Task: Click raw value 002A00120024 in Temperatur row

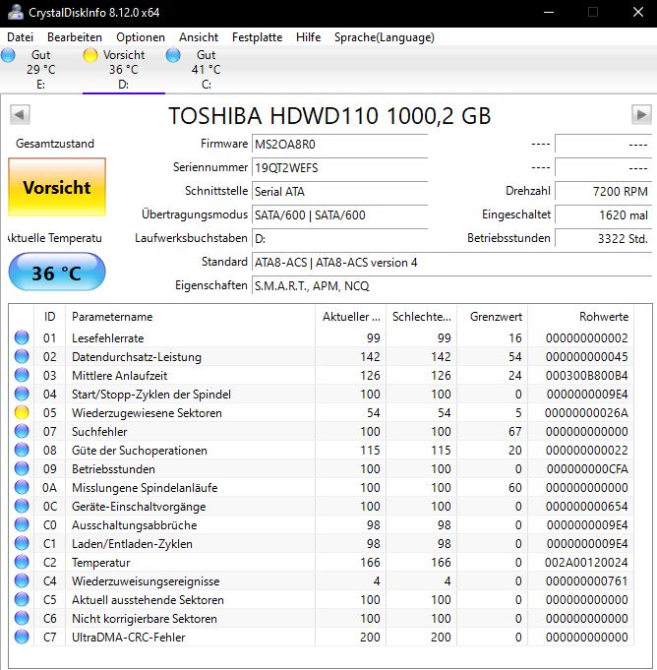Action: click(x=586, y=563)
